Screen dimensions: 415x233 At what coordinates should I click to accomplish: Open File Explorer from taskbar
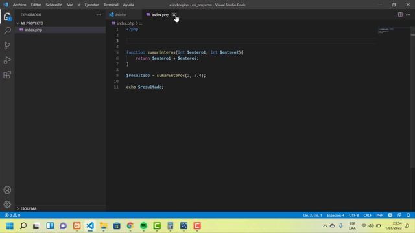click(104, 226)
